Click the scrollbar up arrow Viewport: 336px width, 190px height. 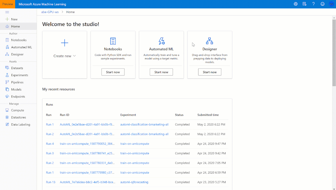(334, 17)
